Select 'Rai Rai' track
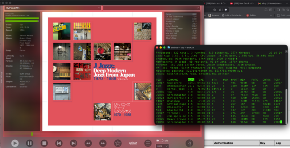The height and width of the screenshot is (148, 290). 181,24
